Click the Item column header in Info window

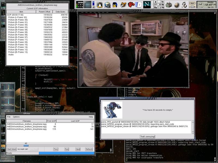point(21,12)
